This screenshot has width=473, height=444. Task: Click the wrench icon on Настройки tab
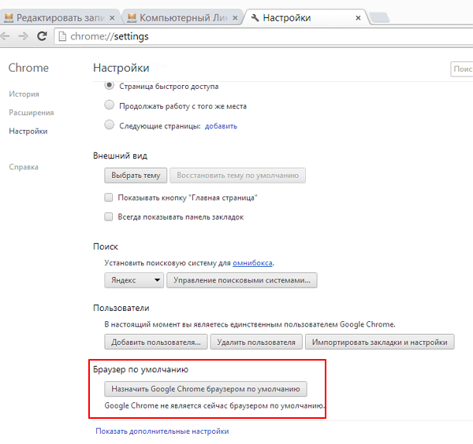(255, 18)
